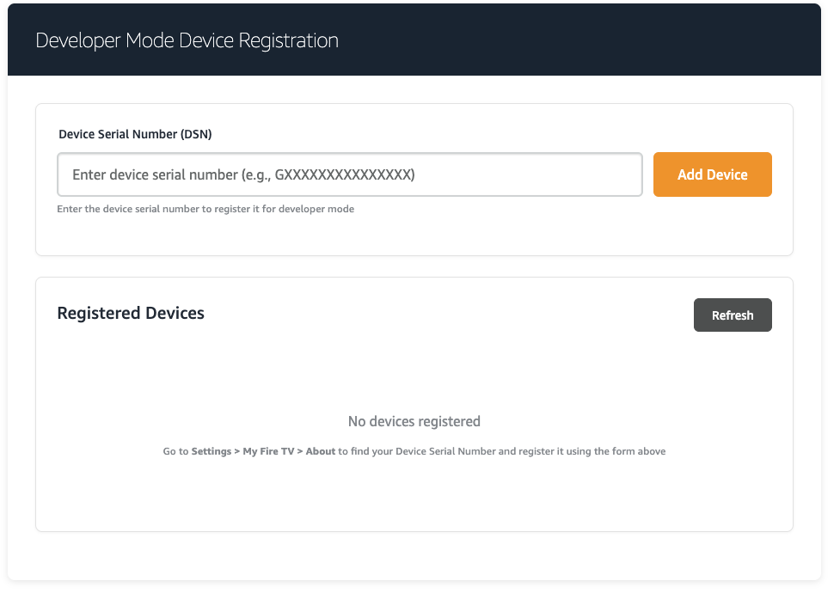840x593 pixels.
Task: Click the Device Serial Number input field
Action: coord(349,174)
